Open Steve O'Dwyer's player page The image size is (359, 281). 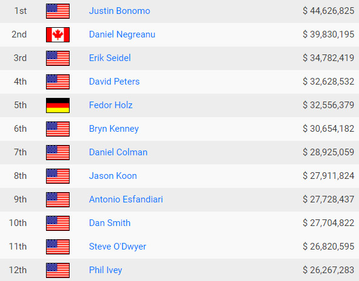(x=117, y=247)
